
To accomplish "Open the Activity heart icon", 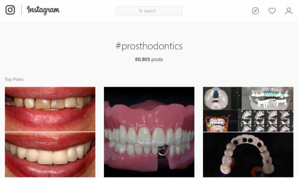I will tap(272, 11).
